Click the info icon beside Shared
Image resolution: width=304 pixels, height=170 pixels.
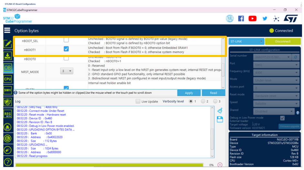[298, 113]
